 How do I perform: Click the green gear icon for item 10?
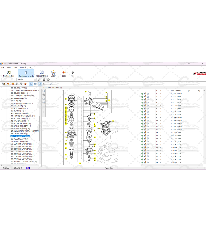click(x=142, y=120)
